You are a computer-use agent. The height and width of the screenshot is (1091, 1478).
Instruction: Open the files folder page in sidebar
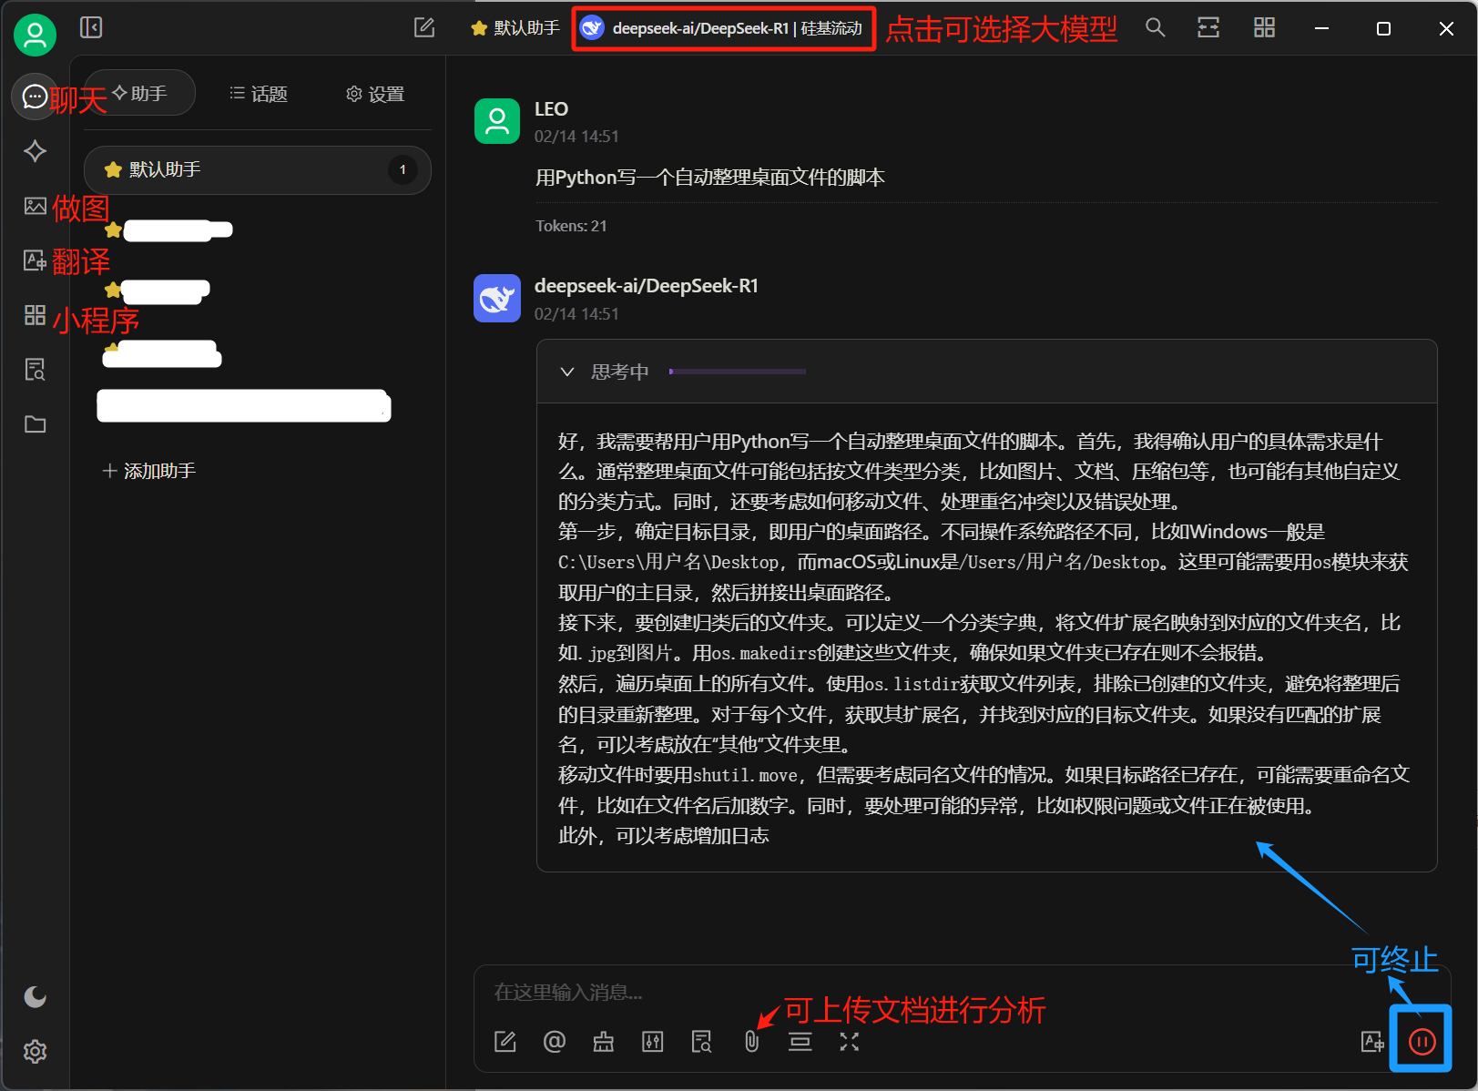[35, 424]
